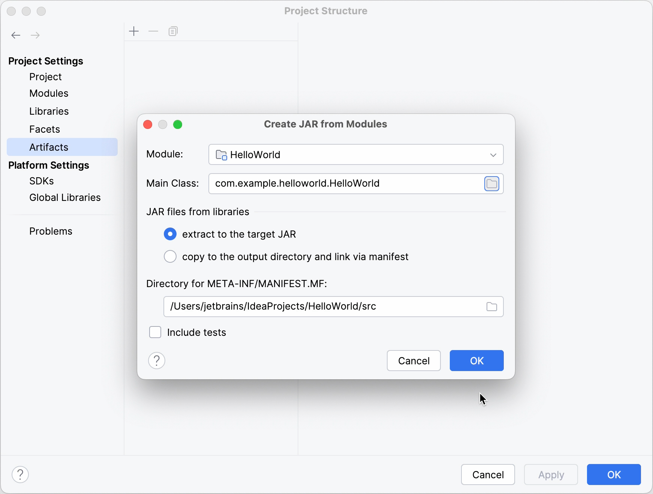Navigate forward with the right arrow icon

pos(35,35)
